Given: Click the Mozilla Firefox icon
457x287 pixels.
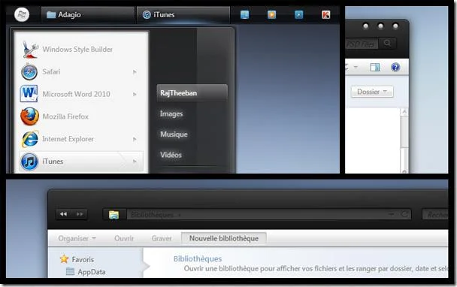Looking at the screenshot, I should tap(29, 116).
